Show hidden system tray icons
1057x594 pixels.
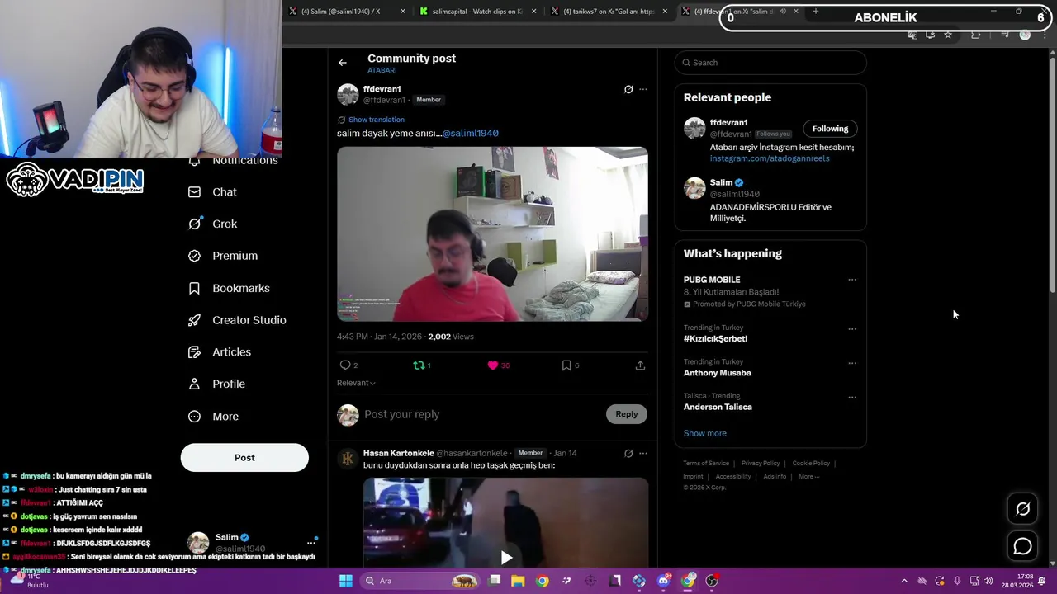click(x=904, y=581)
